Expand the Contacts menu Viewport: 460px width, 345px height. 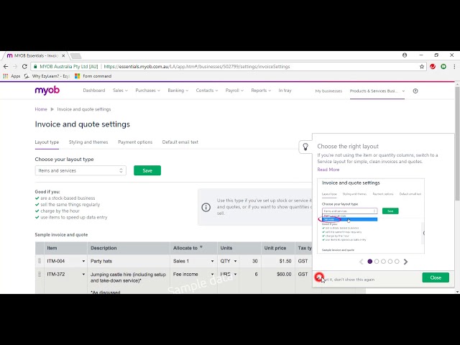pos(207,91)
